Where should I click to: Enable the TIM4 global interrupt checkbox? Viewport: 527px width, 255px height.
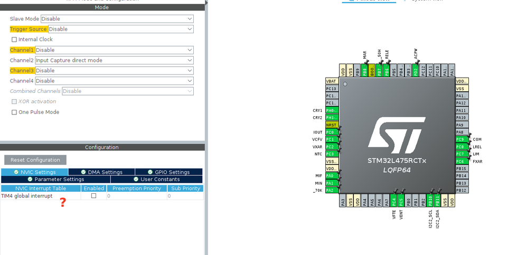click(x=94, y=195)
